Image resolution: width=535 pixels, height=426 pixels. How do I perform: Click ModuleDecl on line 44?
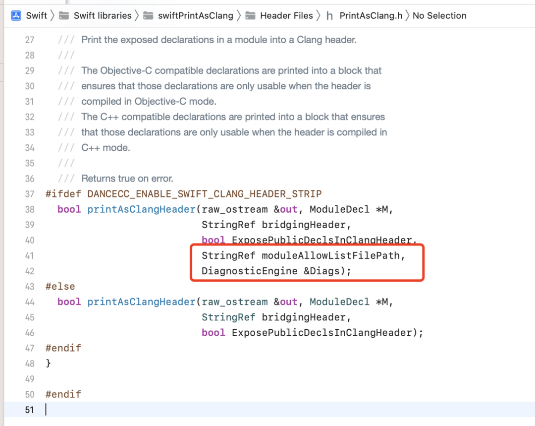(339, 302)
